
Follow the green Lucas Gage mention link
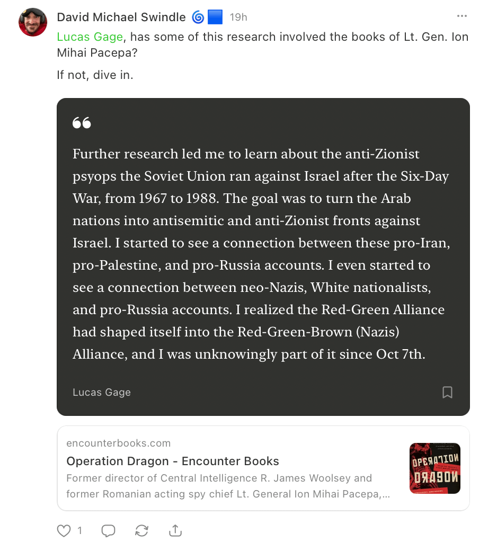90,37
